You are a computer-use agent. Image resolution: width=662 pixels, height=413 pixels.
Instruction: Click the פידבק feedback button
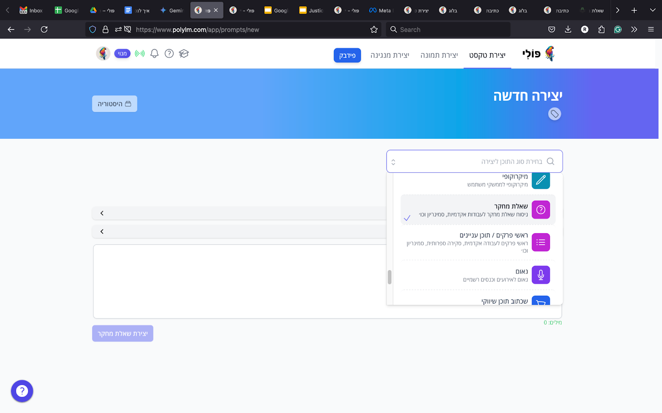click(x=347, y=55)
